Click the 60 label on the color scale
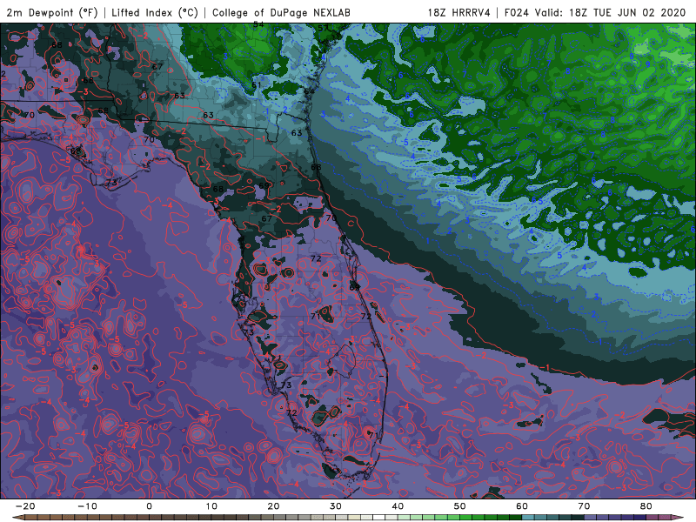The image size is (696, 522). click(x=522, y=506)
